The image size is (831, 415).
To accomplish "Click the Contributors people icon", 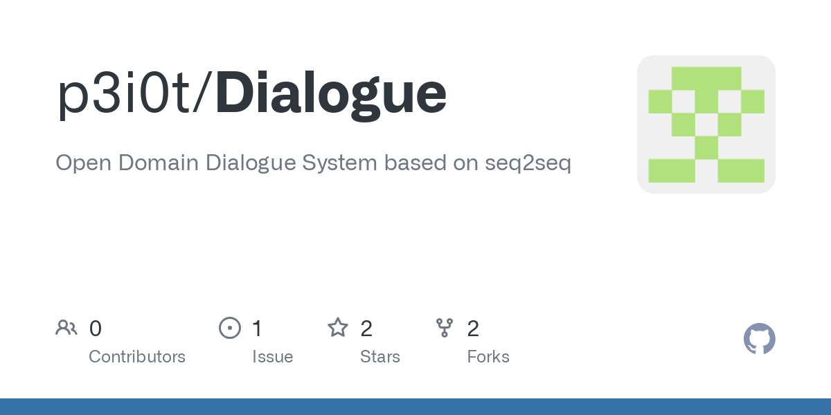I will [66, 327].
